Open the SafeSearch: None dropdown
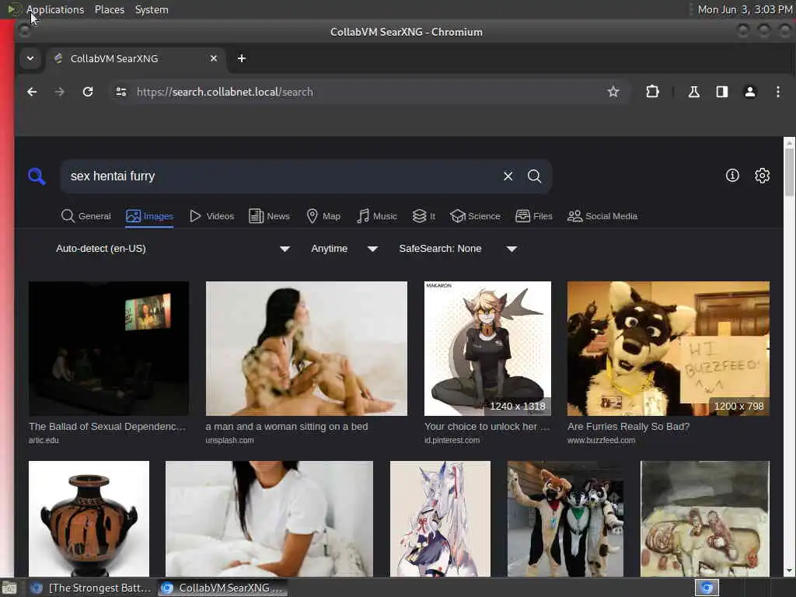 point(457,249)
